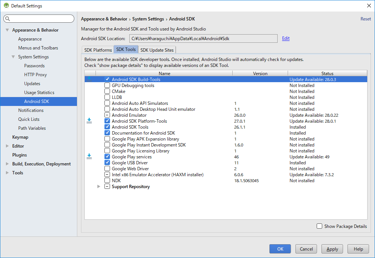The height and width of the screenshot is (258, 375).
Task: Check Google Web Driver checkbox
Action: pyautogui.click(x=107, y=168)
